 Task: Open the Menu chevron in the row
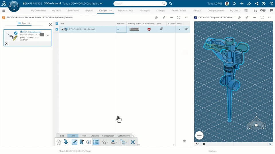tap(179, 29)
